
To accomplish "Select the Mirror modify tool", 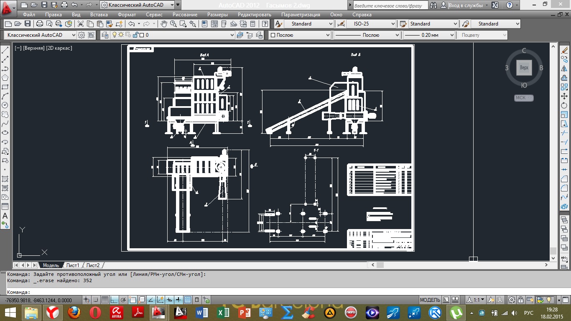I will 565,69.
